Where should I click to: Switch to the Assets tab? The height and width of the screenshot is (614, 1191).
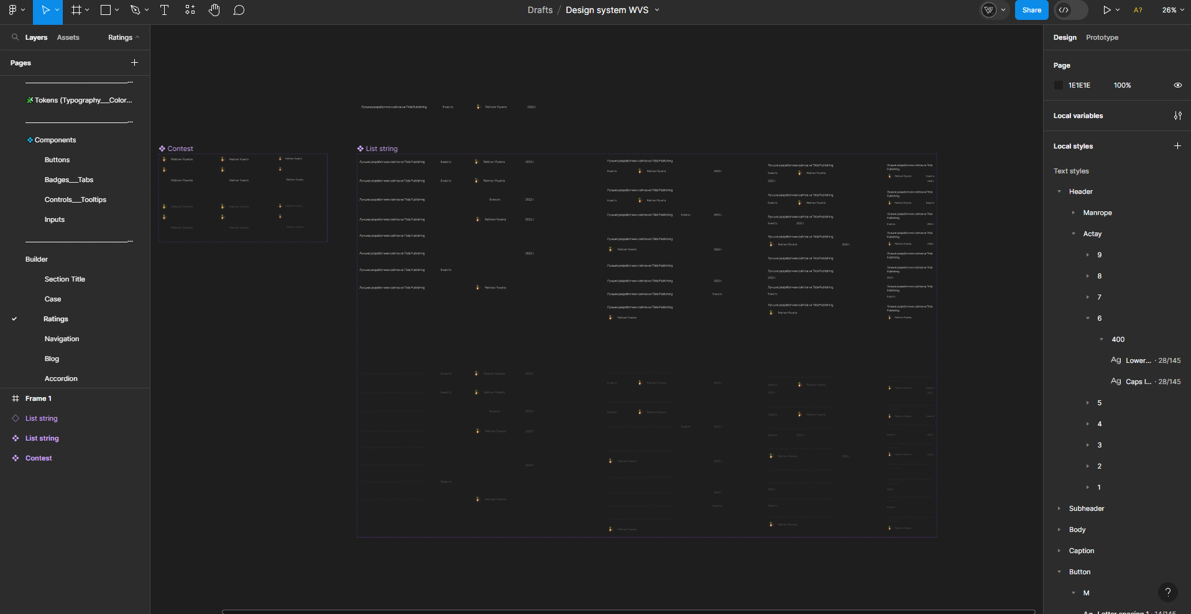tap(68, 37)
